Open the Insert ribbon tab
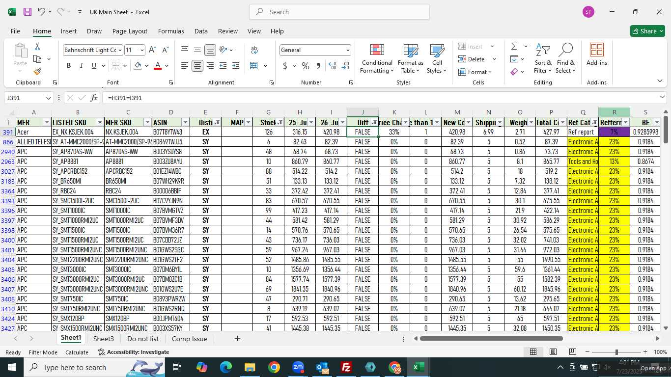671x377 pixels. pos(69,31)
